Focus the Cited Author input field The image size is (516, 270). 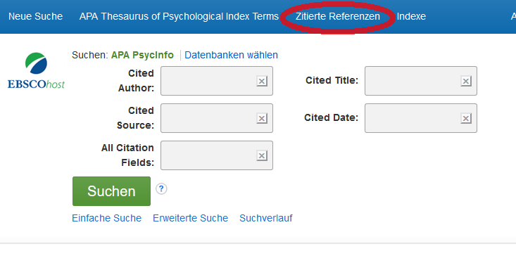click(x=208, y=81)
